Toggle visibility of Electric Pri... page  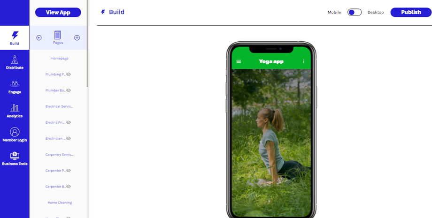click(69, 122)
